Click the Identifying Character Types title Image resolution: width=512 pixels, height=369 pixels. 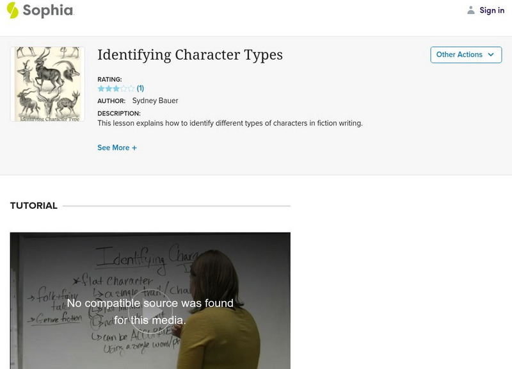coord(190,54)
